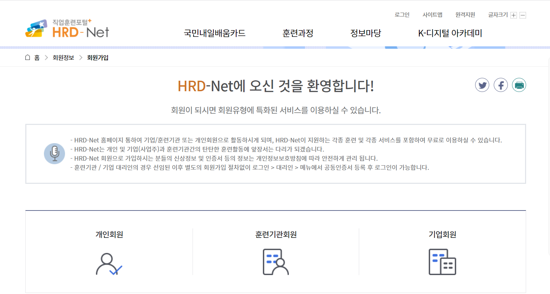Screen dimensions: 550x294
Task: Select the 훈련기관회원 building-person icon
Action: coord(276,262)
